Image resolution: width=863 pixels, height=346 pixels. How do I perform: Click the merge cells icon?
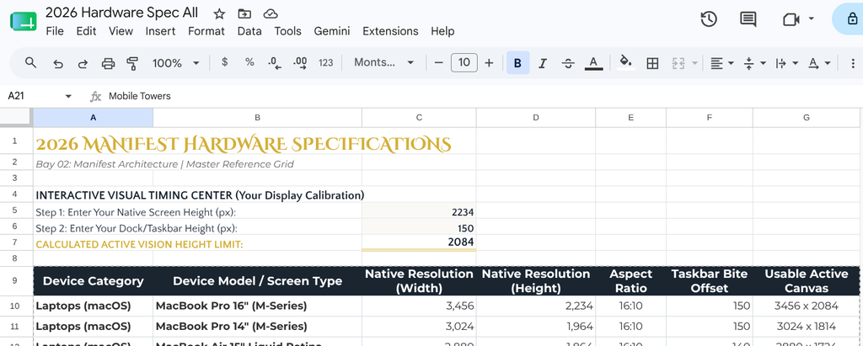pos(678,63)
